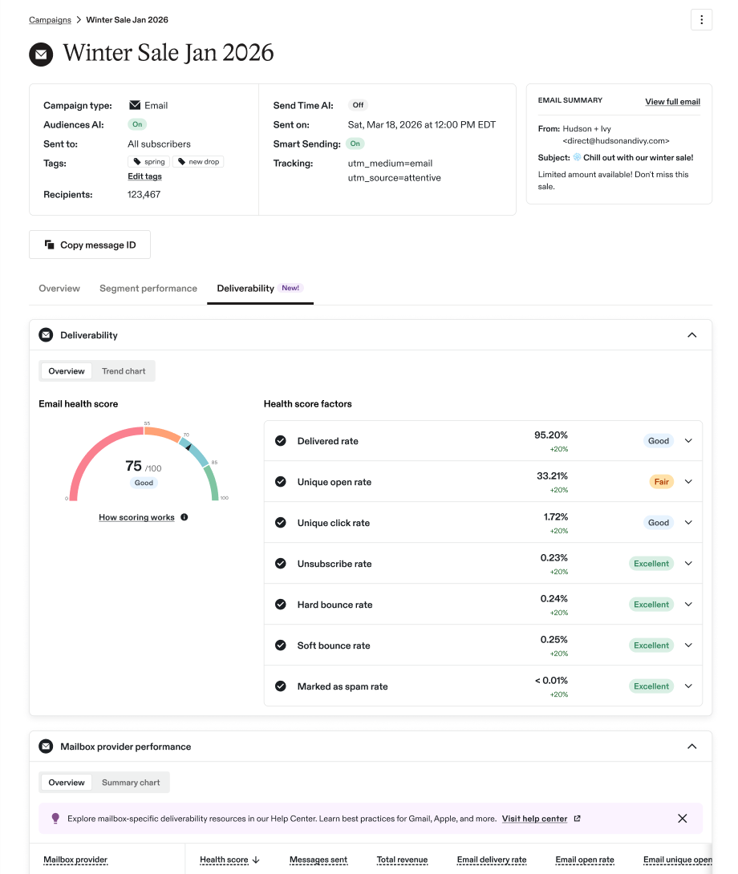
Task: Open the three-dot more options menu
Action: tap(701, 19)
